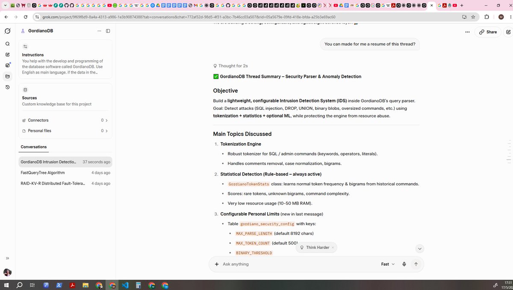The image size is (513, 290).
Task: Open File Explorer from the taskbar
Action: (x=85, y=285)
